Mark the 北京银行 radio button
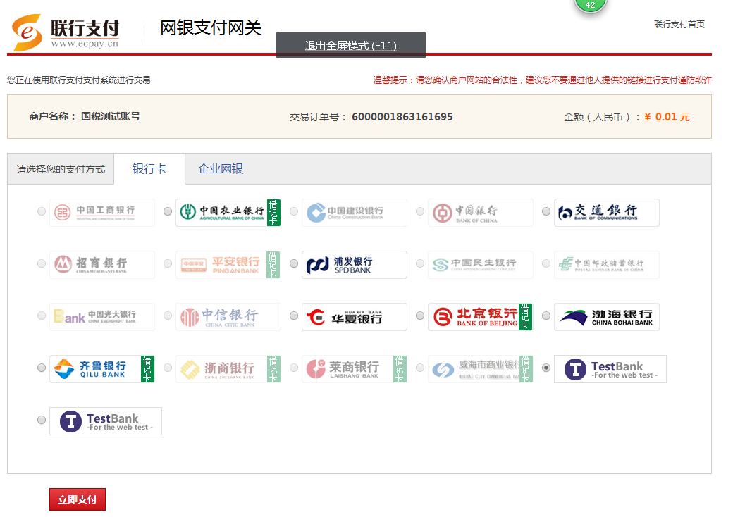The width and height of the screenshot is (733, 517). [x=420, y=316]
